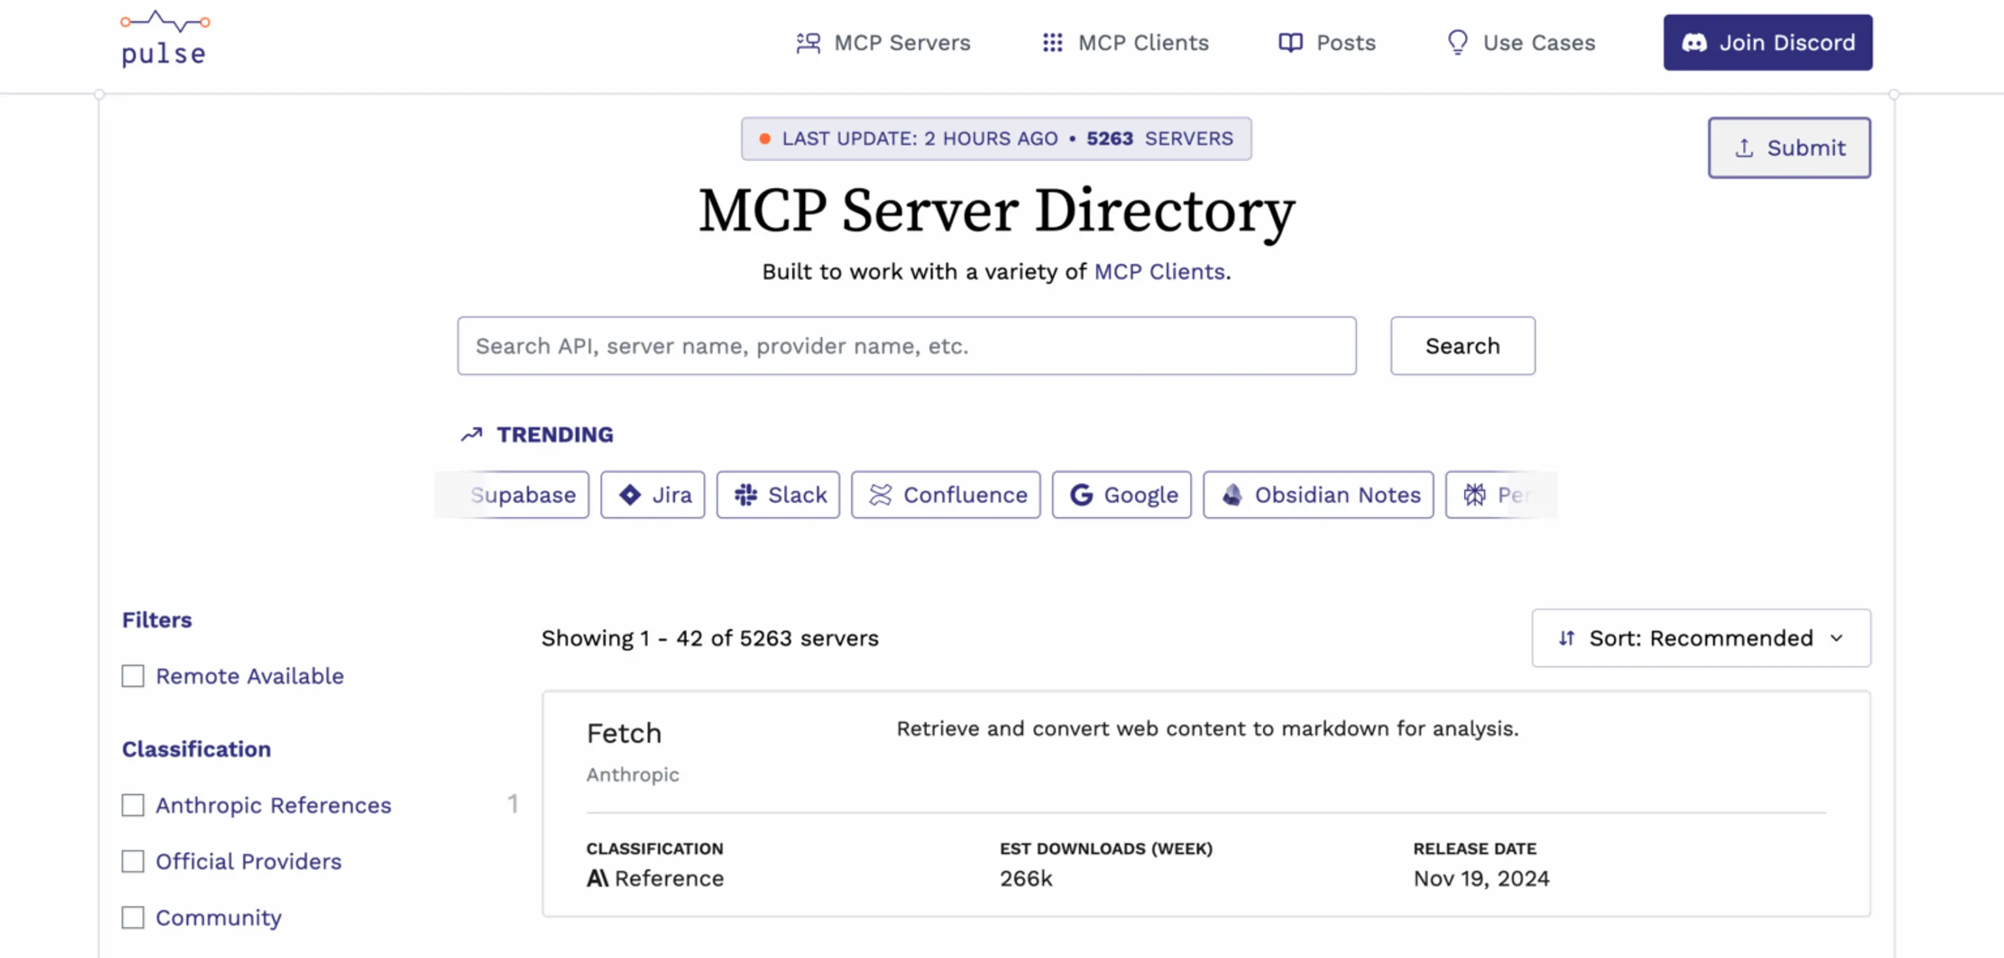
Task: Expand sort options via chevron arrow
Action: click(1837, 639)
